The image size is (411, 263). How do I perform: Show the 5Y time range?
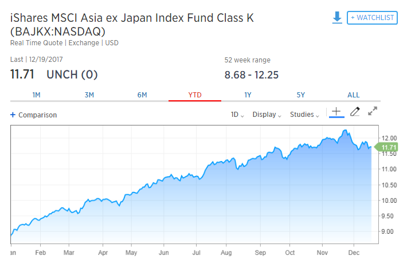pyautogui.click(x=300, y=95)
